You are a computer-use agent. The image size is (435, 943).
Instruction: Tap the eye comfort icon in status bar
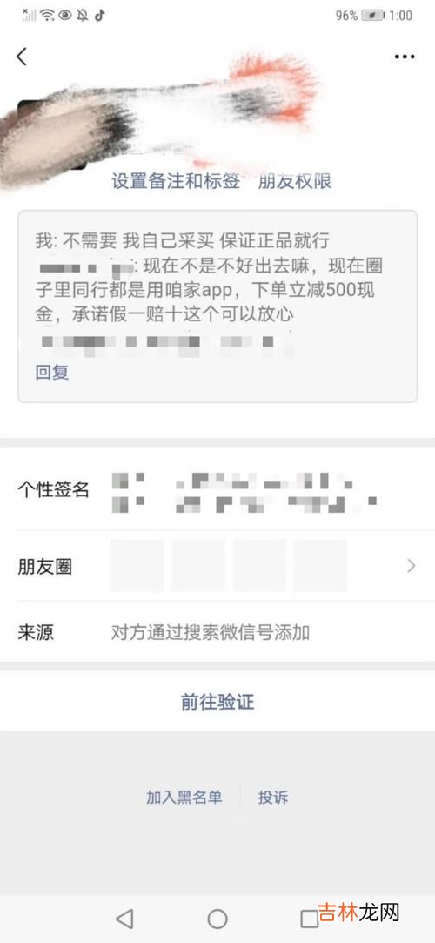pyautogui.click(x=65, y=16)
